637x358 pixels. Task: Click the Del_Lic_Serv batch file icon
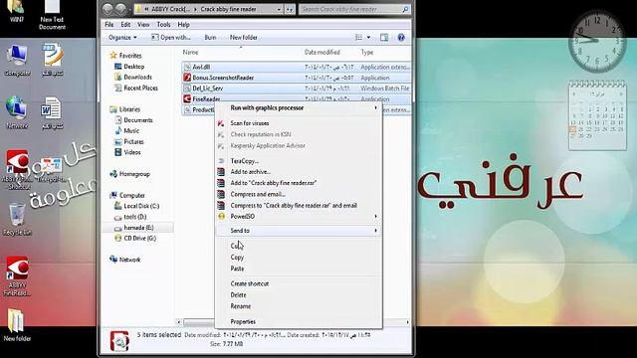pyautogui.click(x=187, y=89)
